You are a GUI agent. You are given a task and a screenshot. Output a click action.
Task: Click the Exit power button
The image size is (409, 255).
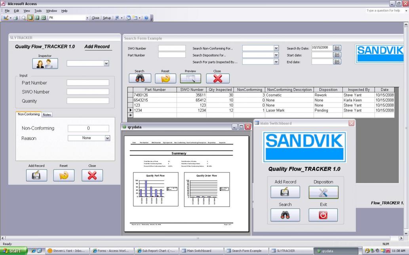[323, 215]
